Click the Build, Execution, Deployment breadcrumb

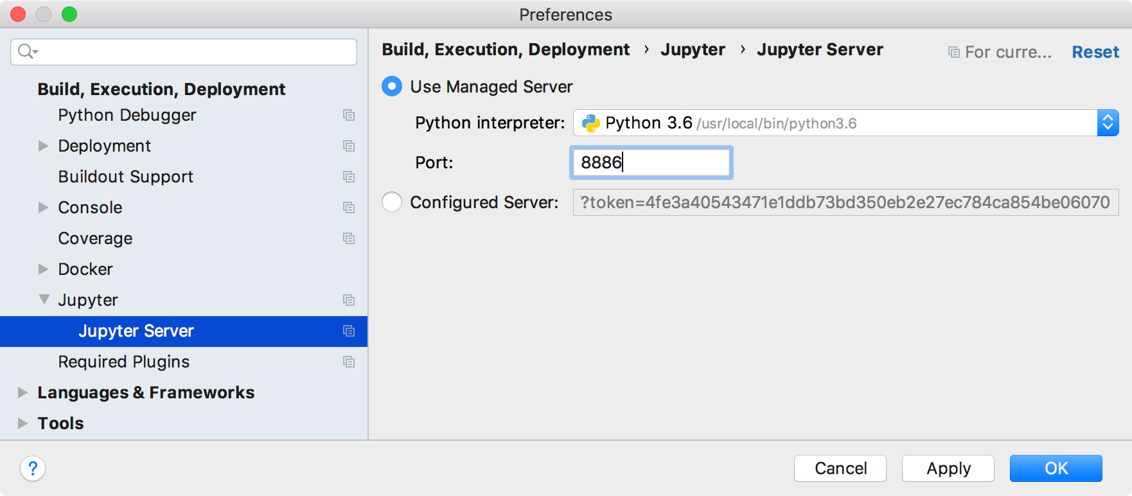pos(506,49)
